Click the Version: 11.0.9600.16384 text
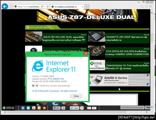Screen dimensions: 156x120 click(43, 76)
